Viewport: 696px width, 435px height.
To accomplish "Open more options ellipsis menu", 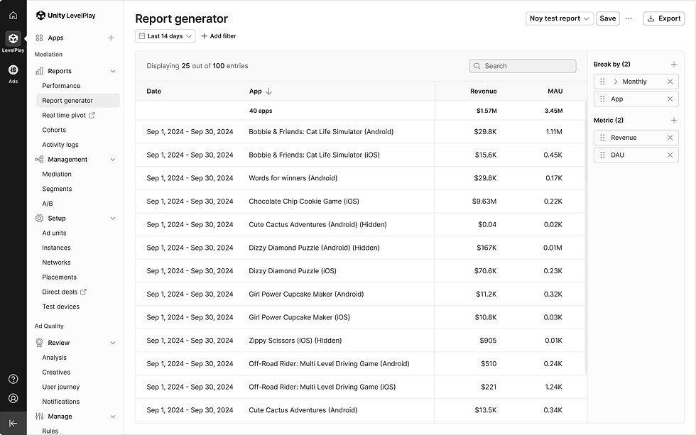I will pos(629,18).
